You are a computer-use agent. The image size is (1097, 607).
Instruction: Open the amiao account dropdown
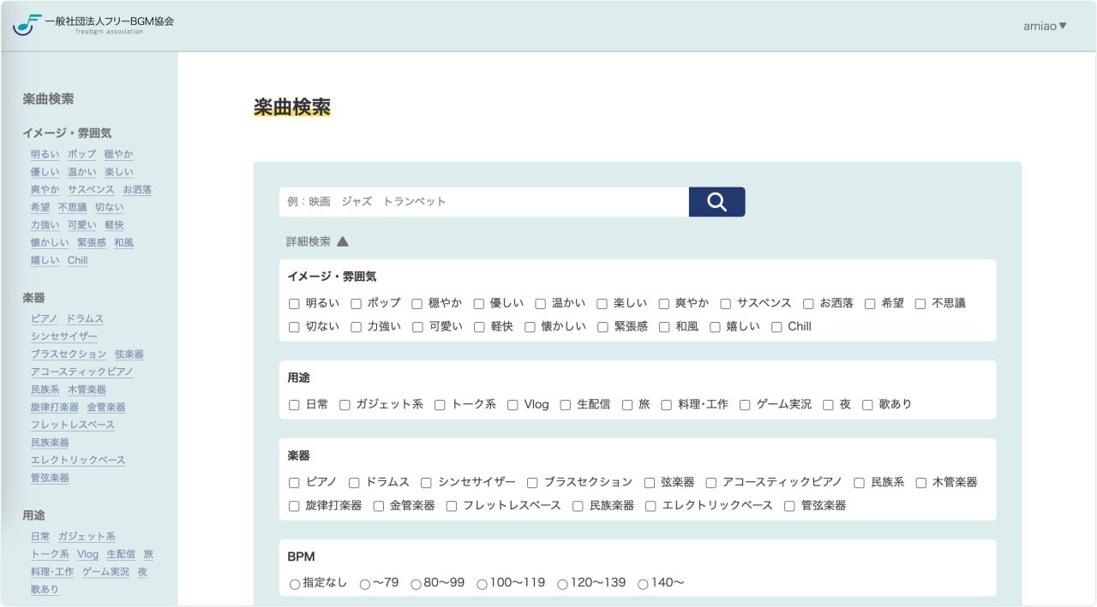[x=1045, y=26]
